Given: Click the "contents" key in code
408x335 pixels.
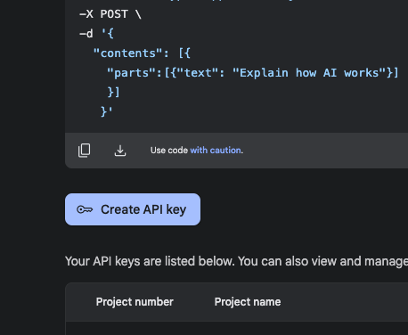Looking at the screenshot, I should (x=128, y=53).
